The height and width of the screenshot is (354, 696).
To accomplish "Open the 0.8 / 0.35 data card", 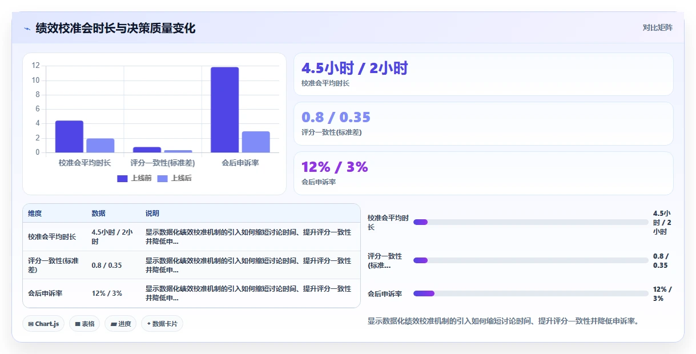I will coord(483,123).
